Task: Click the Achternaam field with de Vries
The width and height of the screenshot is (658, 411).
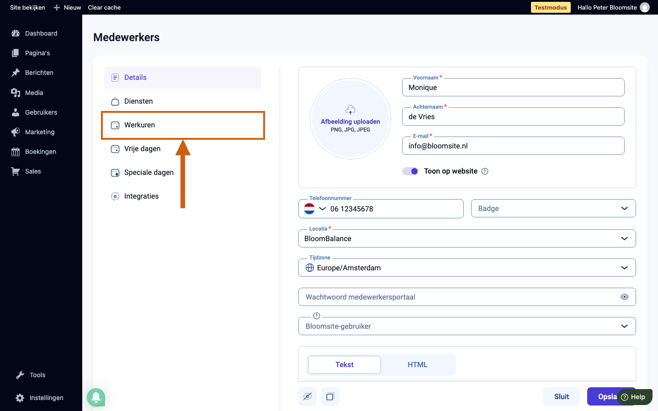Action: point(513,116)
